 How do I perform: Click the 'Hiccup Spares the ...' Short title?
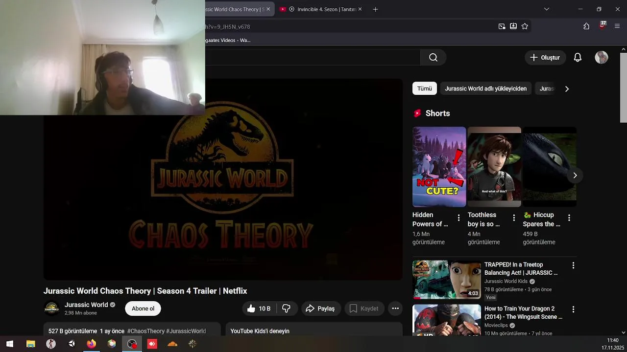(x=541, y=220)
